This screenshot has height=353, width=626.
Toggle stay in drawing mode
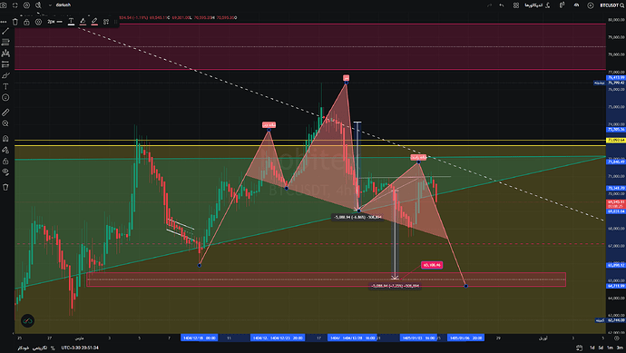point(5,150)
